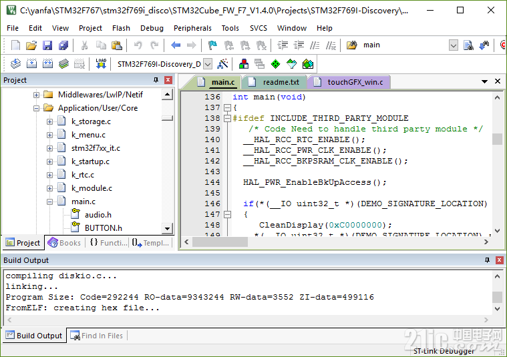Viewport: 507px width, 357px height.
Task: Open the STM32F769I-Discovery target dropdown
Action: point(208,64)
